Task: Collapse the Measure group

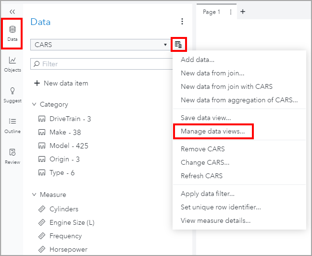Action: (x=34, y=195)
